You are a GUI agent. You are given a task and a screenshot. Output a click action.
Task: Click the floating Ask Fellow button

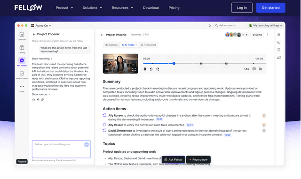174,160
